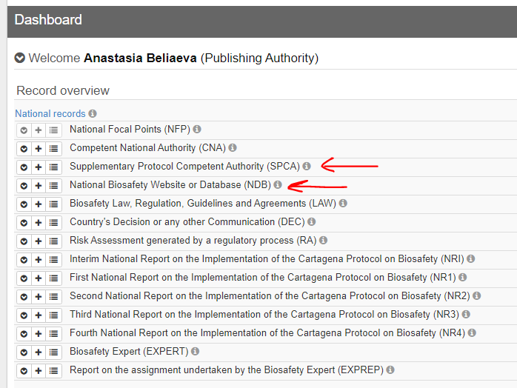Click the info icon next to SPCA
Image resolution: width=517 pixels, height=388 pixels.
pyautogui.click(x=307, y=167)
